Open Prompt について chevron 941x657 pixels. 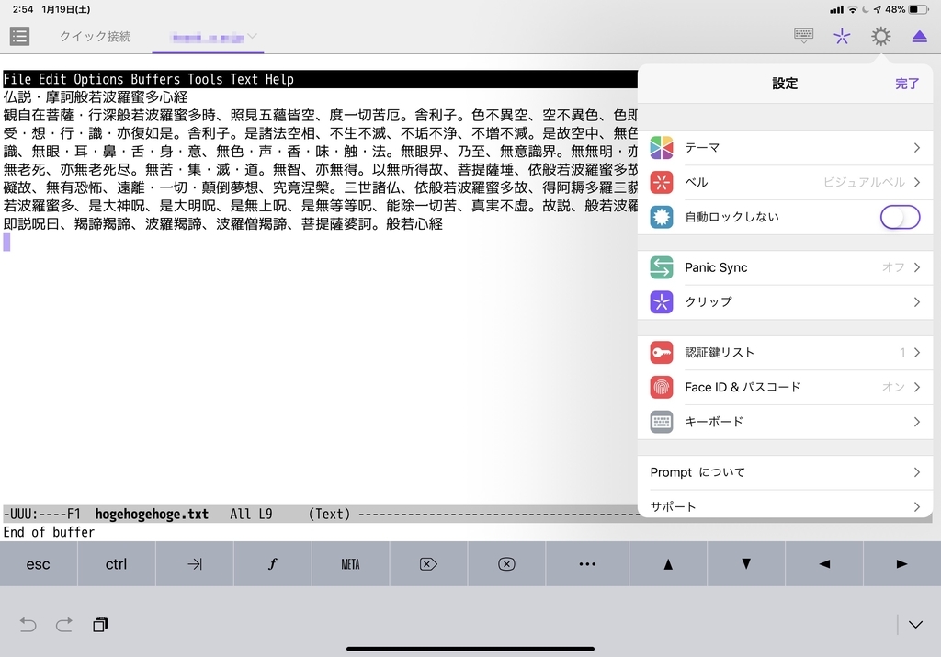pyautogui.click(x=916, y=473)
